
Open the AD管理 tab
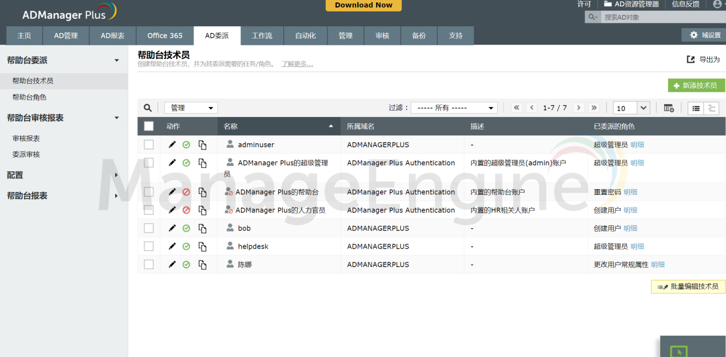66,36
